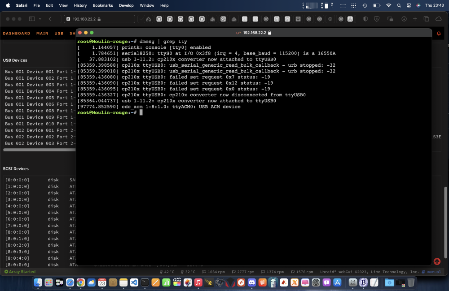Open Launchpad from the Dock

[48, 282]
